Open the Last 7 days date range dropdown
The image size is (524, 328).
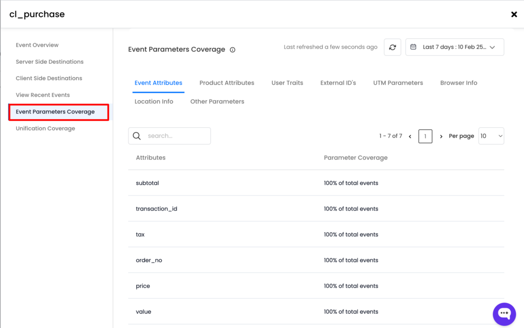tap(454, 47)
